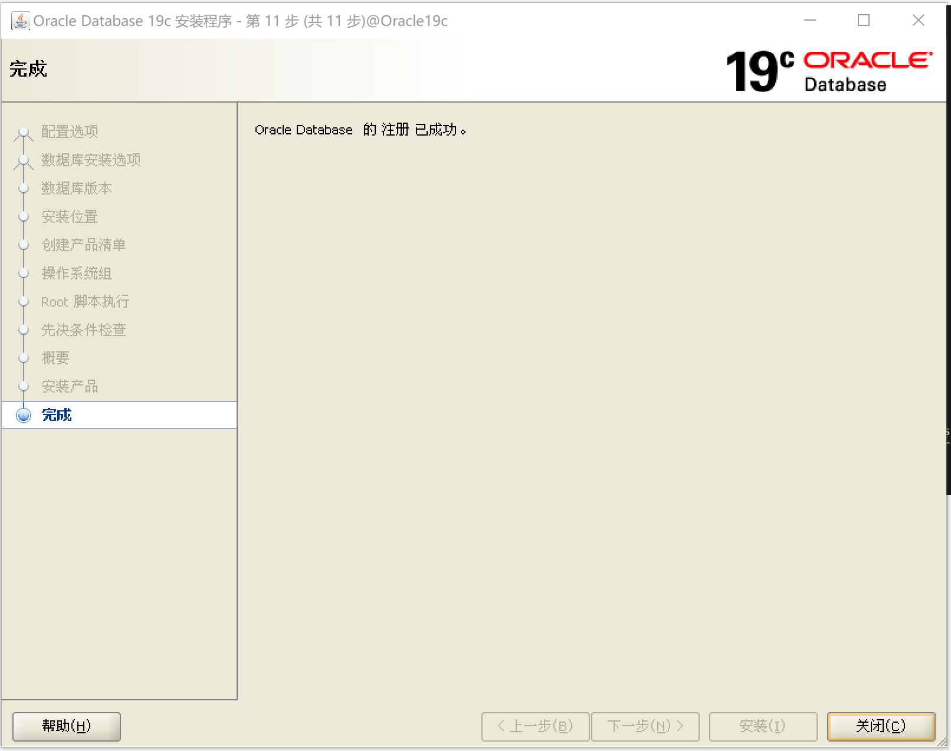Select the 安装位置 step

pos(69,216)
